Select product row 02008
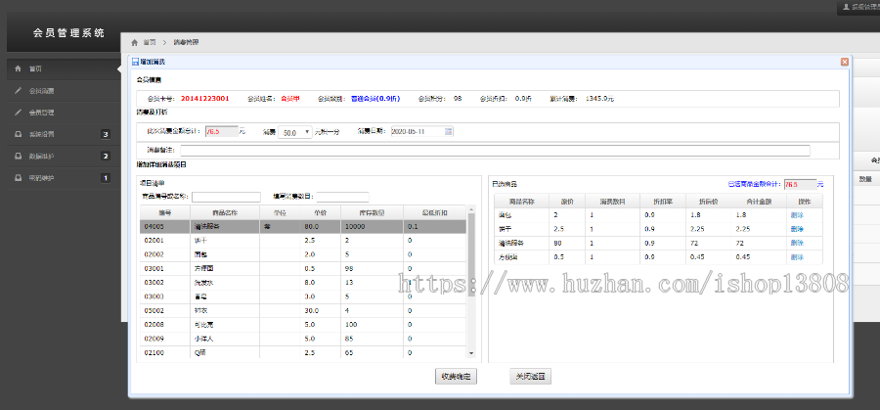The height and width of the screenshot is (410, 880). pyautogui.click(x=303, y=325)
